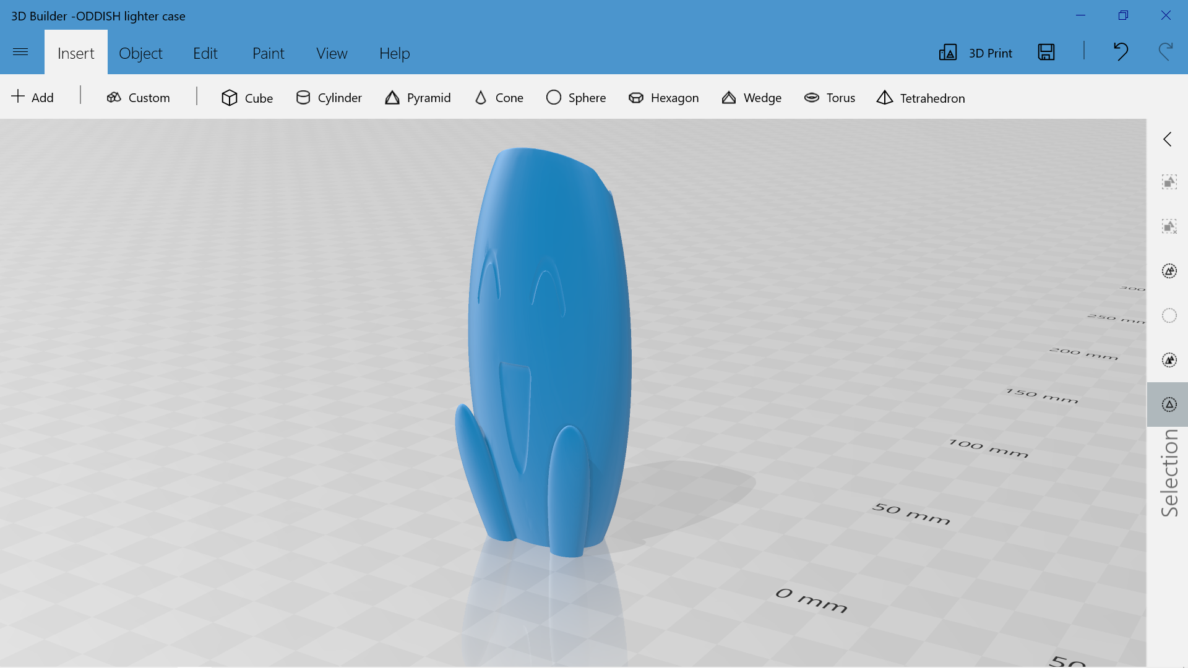Click the 3D Print button

click(976, 53)
